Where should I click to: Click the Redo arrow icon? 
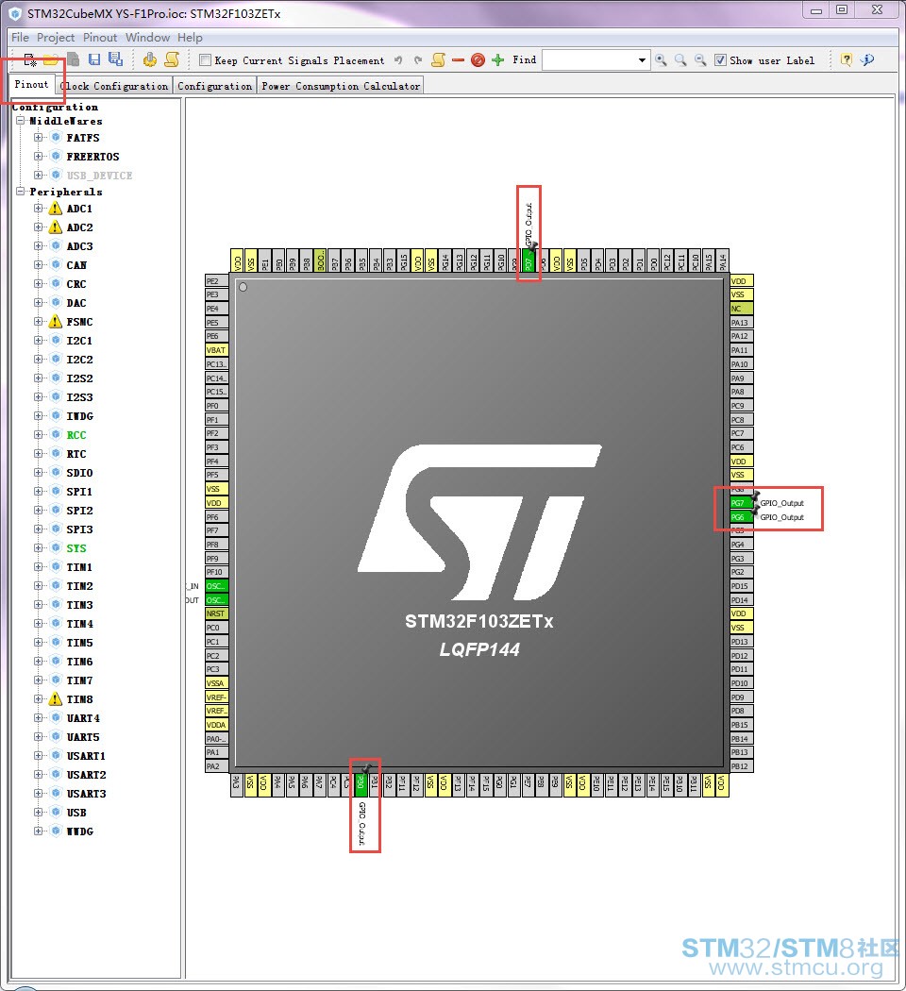click(418, 60)
